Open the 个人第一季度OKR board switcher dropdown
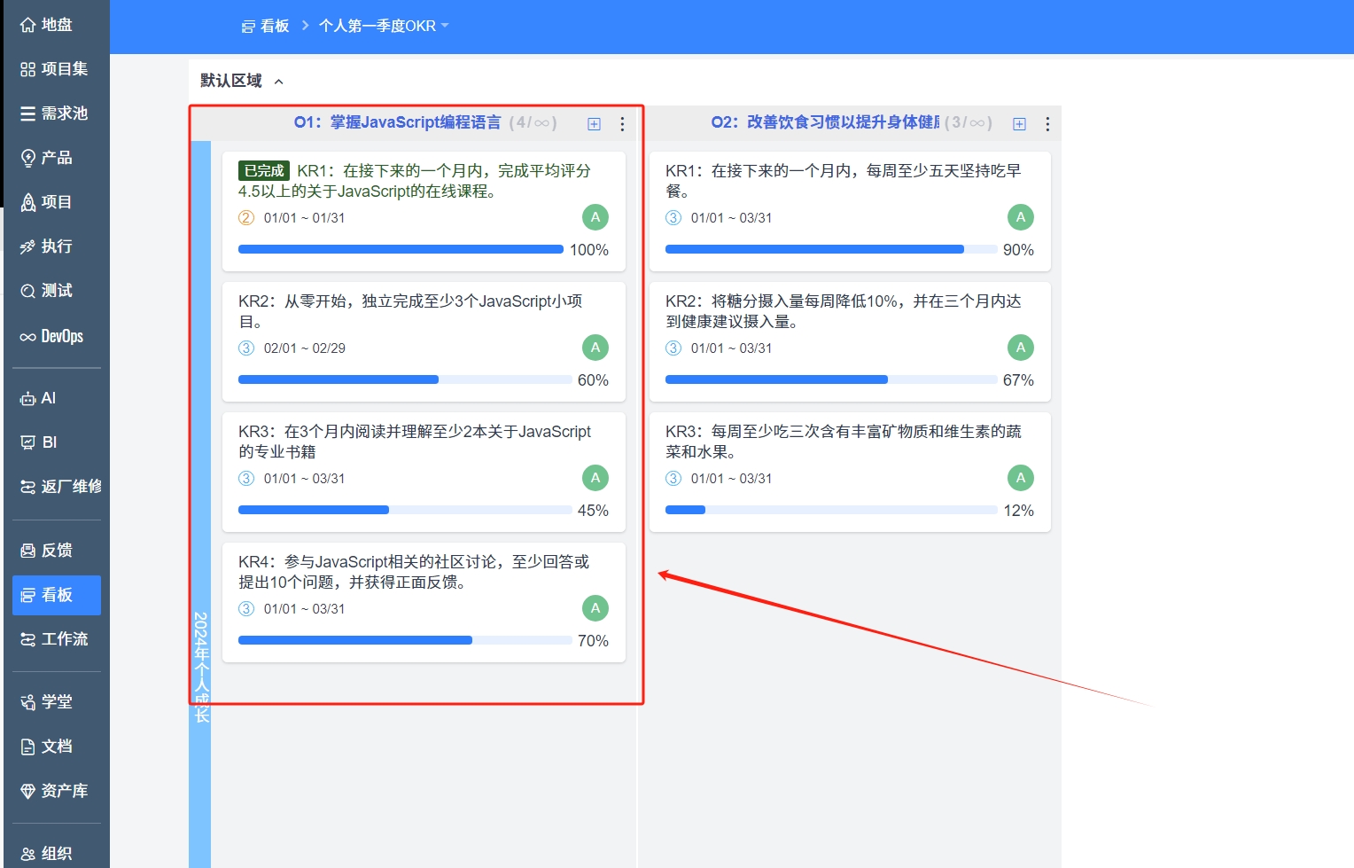The width and height of the screenshot is (1354, 868). (x=447, y=26)
